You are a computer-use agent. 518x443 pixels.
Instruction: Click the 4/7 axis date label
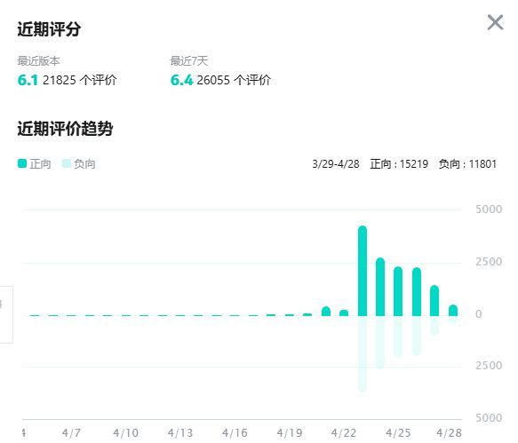[x=71, y=432]
